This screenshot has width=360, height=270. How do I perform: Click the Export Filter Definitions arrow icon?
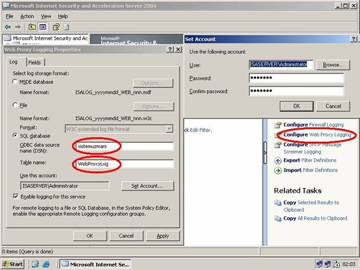click(x=278, y=160)
